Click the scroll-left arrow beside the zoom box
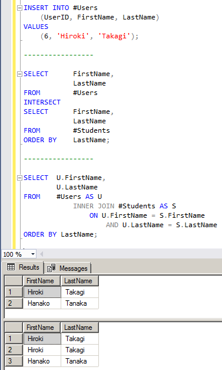The image size is (222, 370). (41, 254)
